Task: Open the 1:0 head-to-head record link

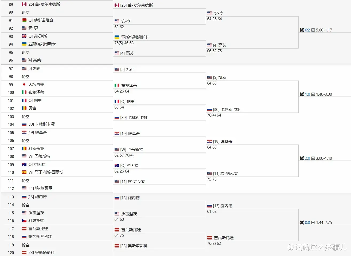Action: (307, 94)
